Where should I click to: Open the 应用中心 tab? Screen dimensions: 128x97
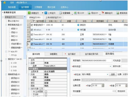click(x=65, y=7)
